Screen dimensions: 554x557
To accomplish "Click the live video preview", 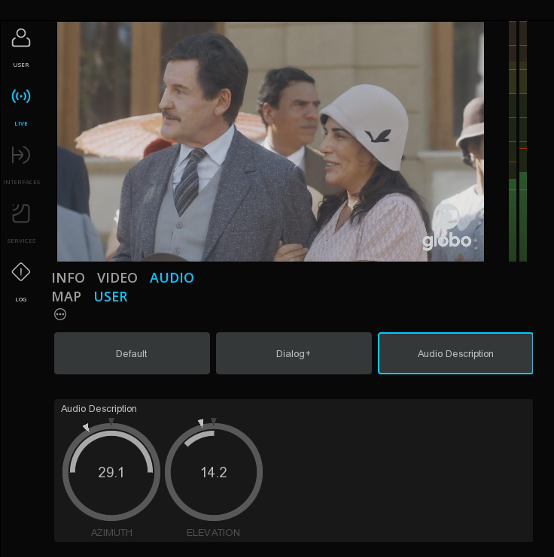I will [270, 142].
